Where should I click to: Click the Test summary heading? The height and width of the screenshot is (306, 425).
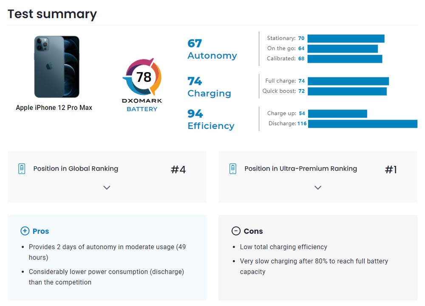tap(52, 14)
